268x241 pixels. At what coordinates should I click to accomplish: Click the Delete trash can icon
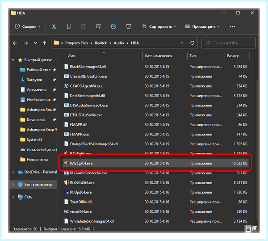point(128,26)
